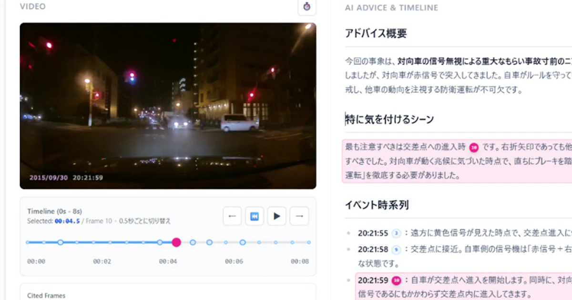Click the 00:02 timeline label
This screenshot has height=300, width=572.
[x=102, y=261]
